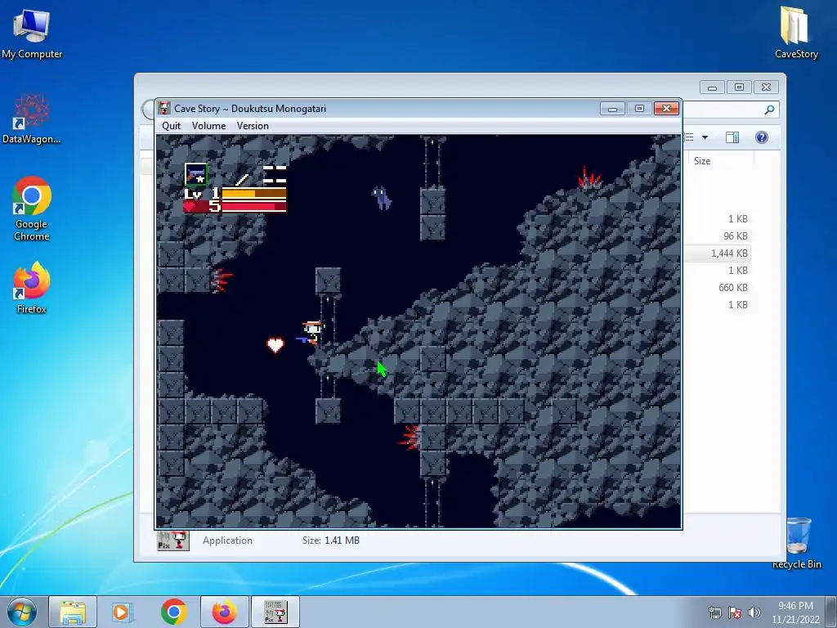
Task: Click the purple bat enemy
Action: pyautogui.click(x=381, y=198)
